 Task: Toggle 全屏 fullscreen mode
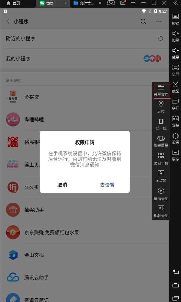(176, 70)
